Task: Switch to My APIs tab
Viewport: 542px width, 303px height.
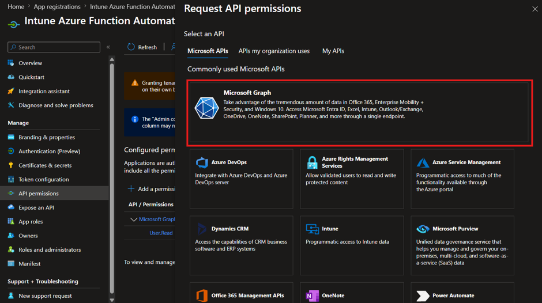Action: click(x=333, y=51)
